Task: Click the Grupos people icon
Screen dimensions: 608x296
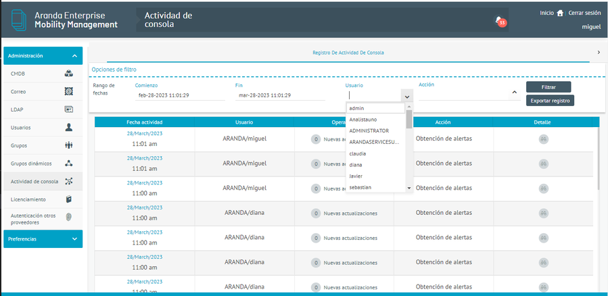Action: [x=69, y=145]
